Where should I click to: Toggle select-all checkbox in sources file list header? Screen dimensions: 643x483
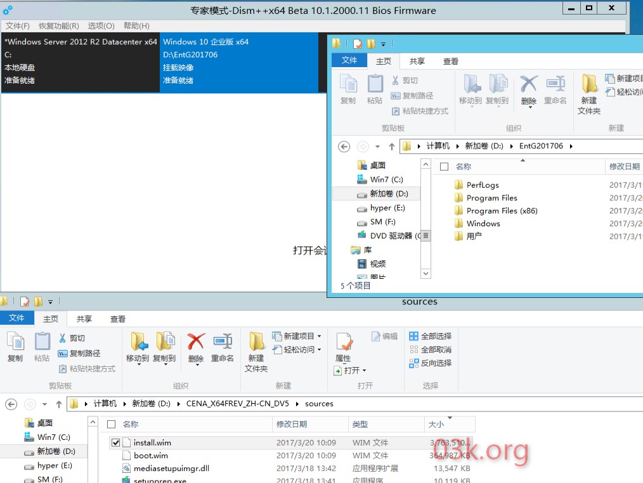tap(111, 424)
